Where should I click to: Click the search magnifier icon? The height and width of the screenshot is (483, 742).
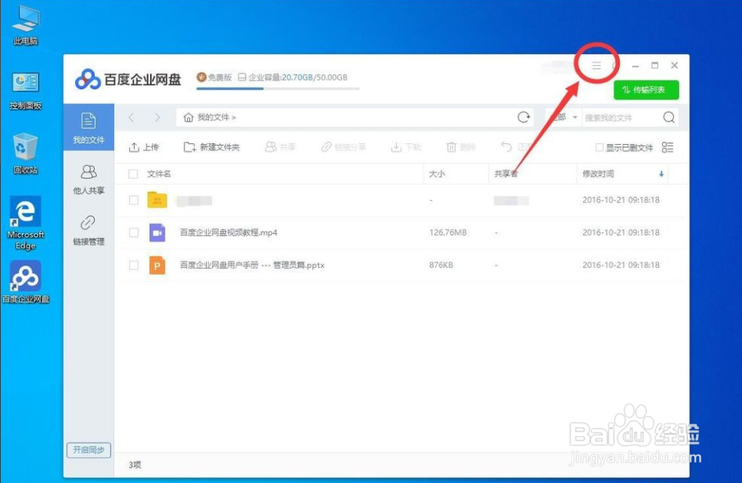[x=670, y=116]
